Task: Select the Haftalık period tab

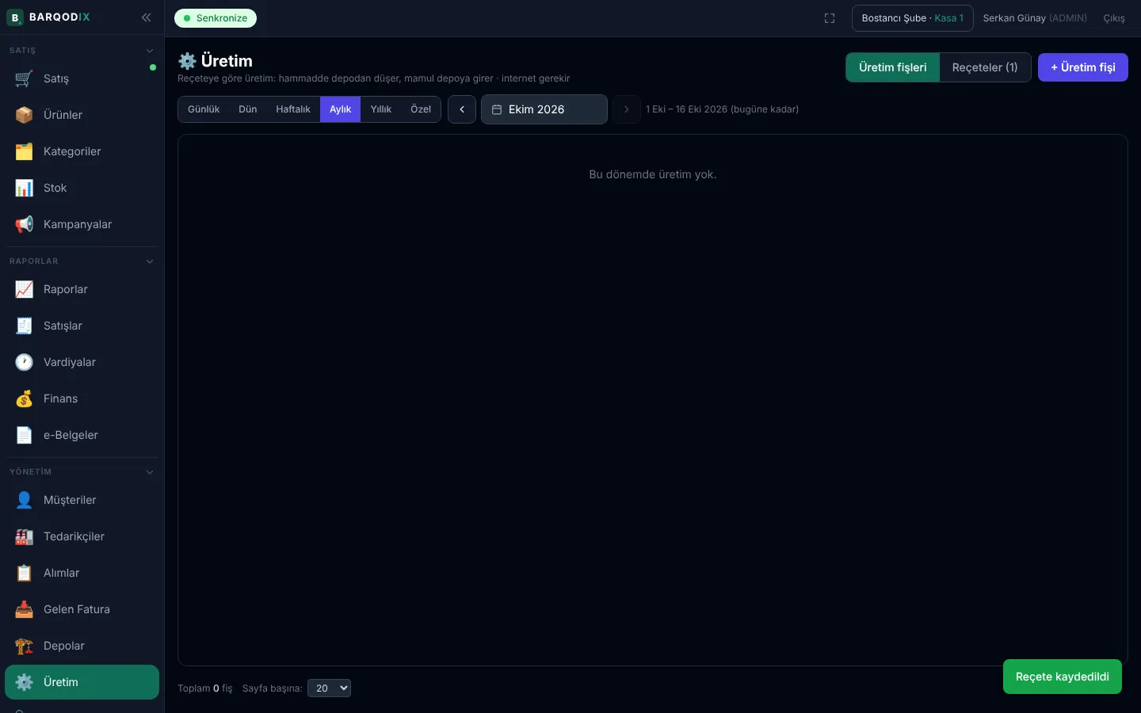Action: (293, 109)
